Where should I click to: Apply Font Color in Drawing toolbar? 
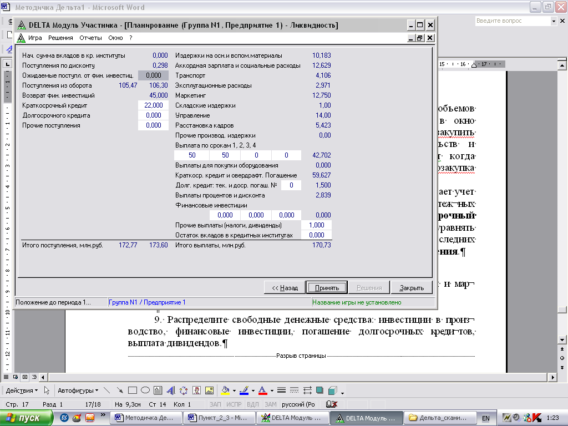263,390
